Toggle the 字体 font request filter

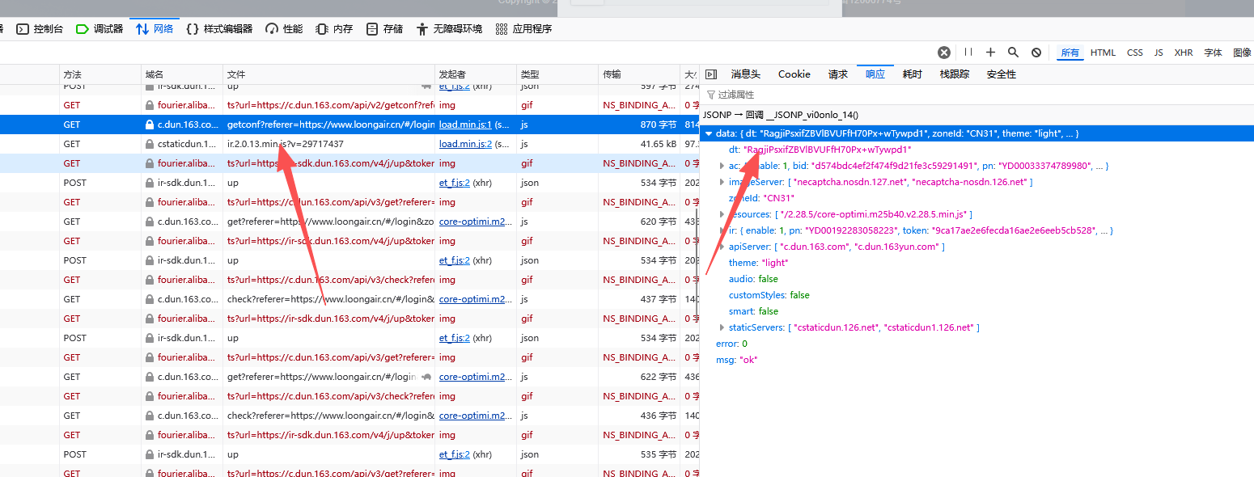[1214, 53]
